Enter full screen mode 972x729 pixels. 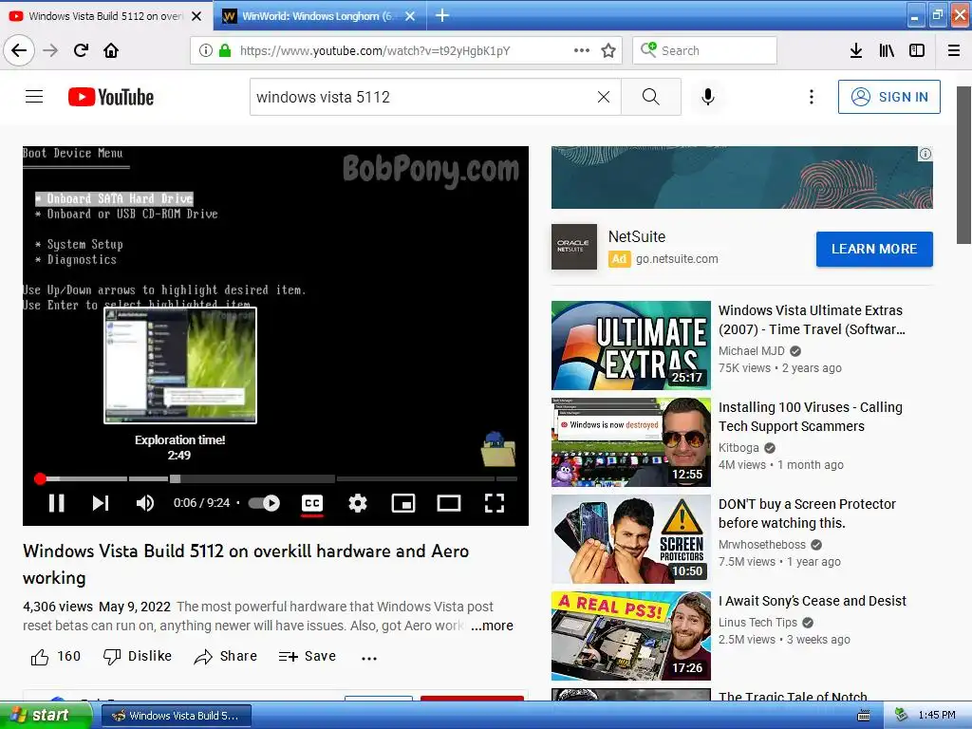pyautogui.click(x=494, y=503)
